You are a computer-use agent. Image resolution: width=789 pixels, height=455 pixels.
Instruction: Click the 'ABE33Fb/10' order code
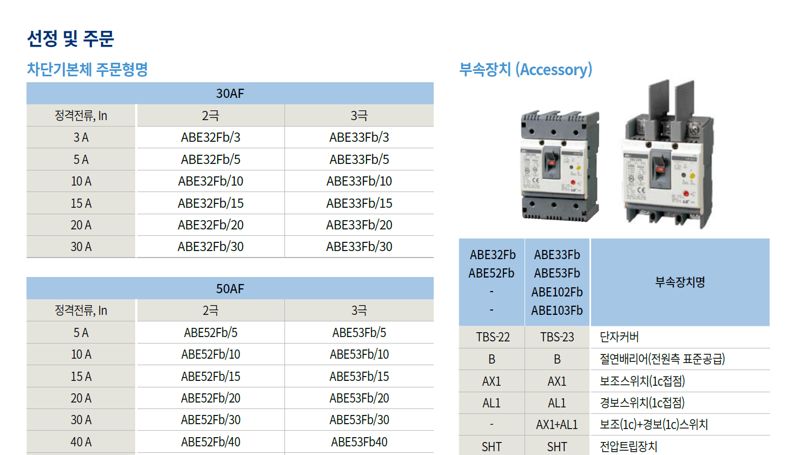(359, 181)
